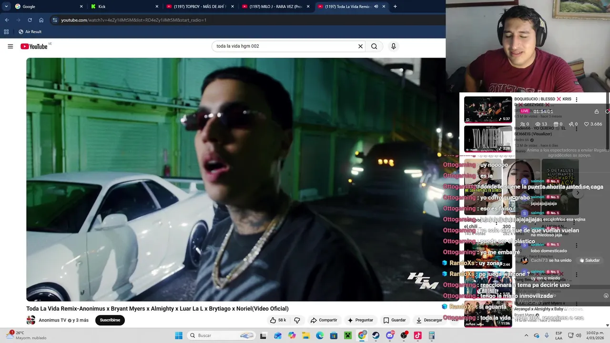The height and width of the screenshot is (343, 610).
Task: Start voice search with microphone icon
Action: click(393, 46)
